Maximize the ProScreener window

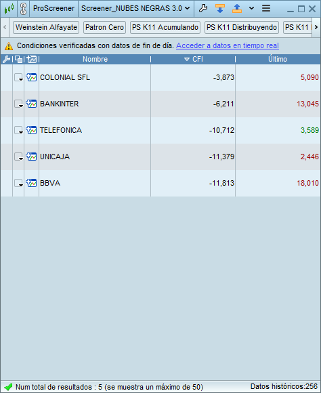tap(301, 9)
